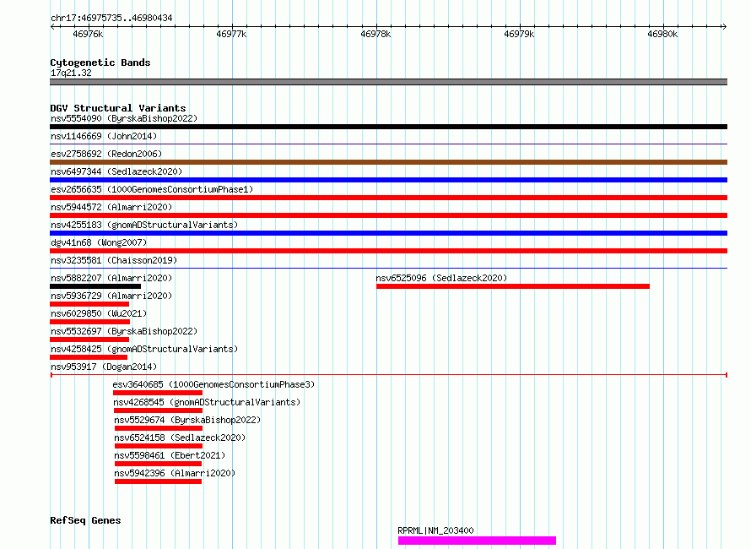Image resolution: width=751 pixels, height=549 pixels.
Task: Click nsv5944572 (Almarri2020) variant label
Action: pyautogui.click(x=111, y=207)
